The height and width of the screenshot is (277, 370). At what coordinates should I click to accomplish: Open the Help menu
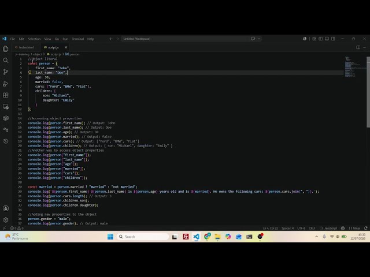coord(91,39)
